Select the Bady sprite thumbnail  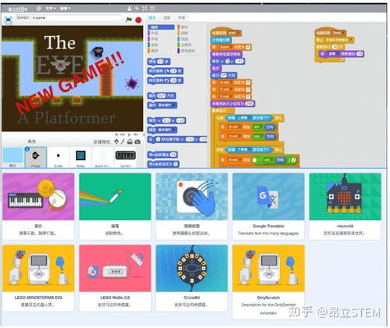point(81,157)
